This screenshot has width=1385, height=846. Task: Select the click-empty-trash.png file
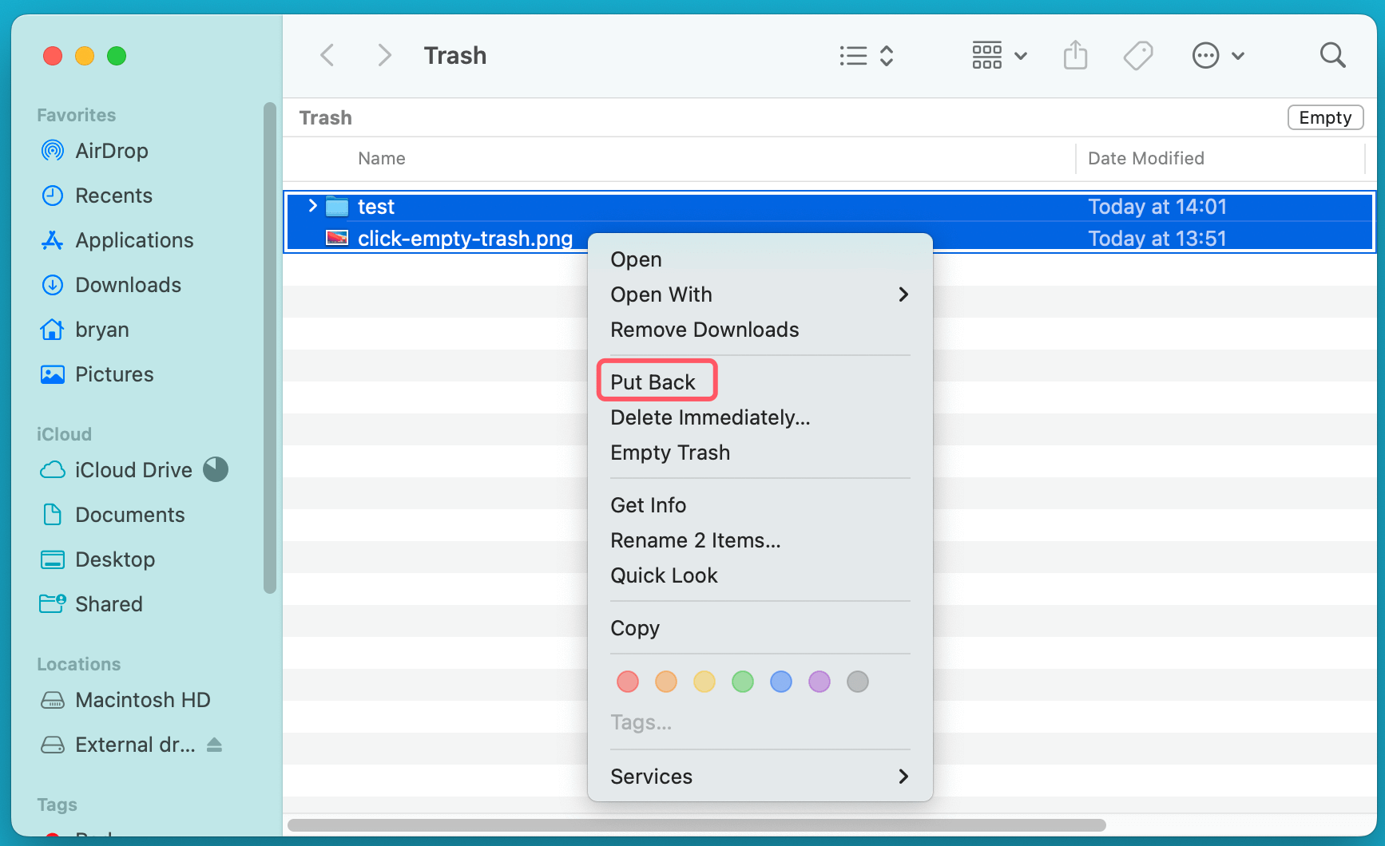click(464, 238)
